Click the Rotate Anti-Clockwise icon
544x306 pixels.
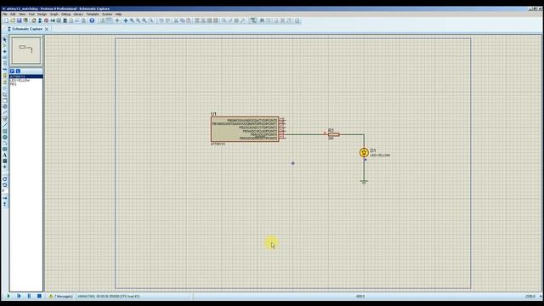[5, 185]
